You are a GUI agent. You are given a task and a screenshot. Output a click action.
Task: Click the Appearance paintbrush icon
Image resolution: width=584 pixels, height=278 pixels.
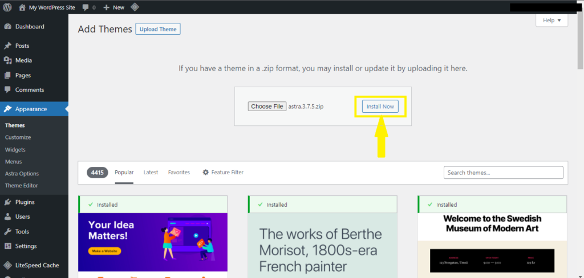click(7, 109)
